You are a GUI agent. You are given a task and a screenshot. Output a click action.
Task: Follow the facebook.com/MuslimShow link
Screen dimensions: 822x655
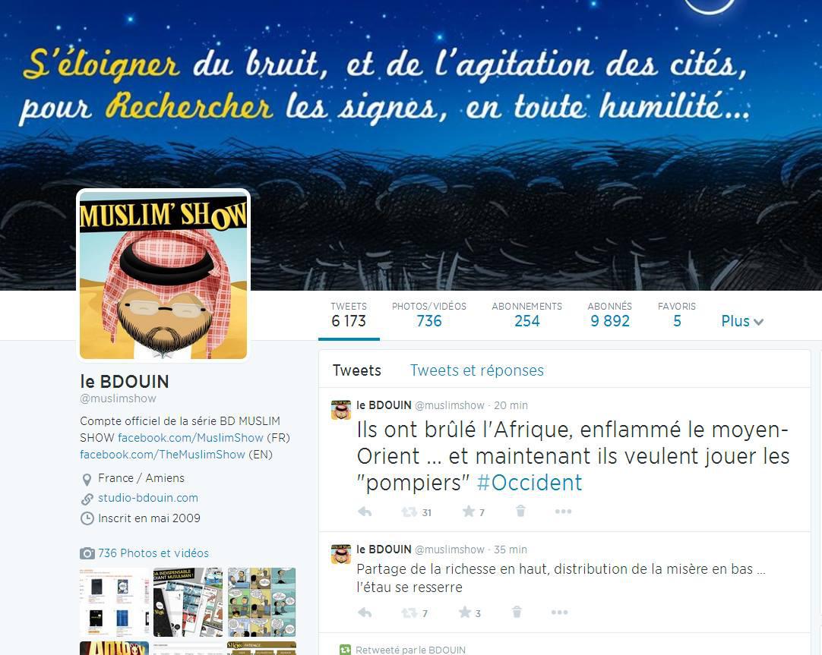pyautogui.click(x=190, y=438)
